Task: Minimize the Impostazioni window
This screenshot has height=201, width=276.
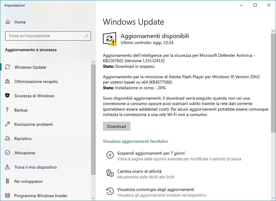Action: [241, 5]
